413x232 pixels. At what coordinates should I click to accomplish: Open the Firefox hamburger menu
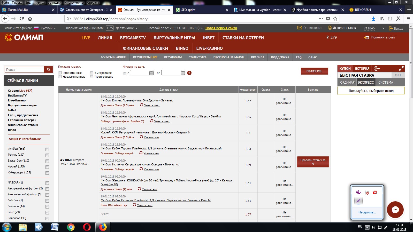408,19
